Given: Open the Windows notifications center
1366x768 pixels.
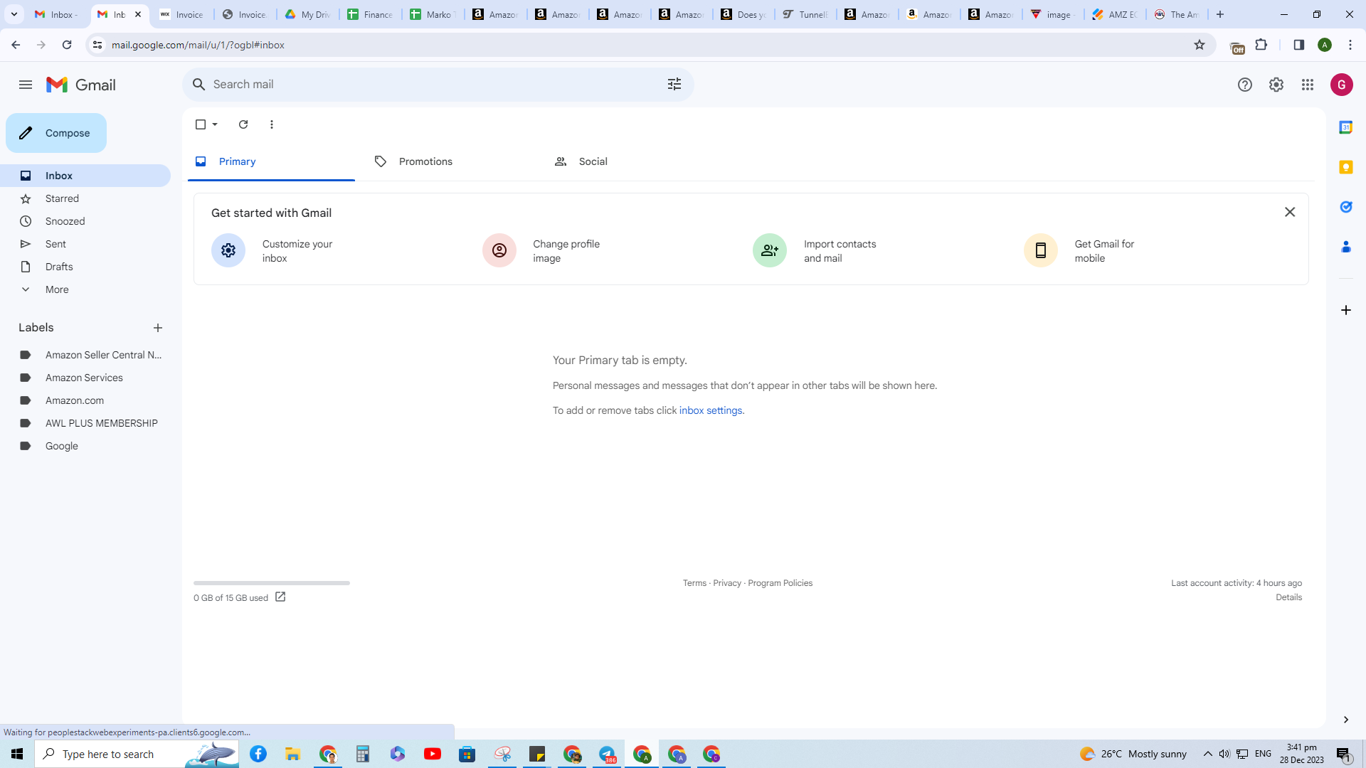Looking at the screenshot, I should tap(1344, 754).
